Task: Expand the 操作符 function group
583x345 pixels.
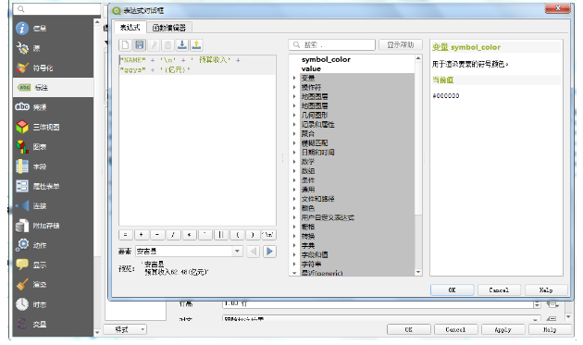Action: [x=294, y=87]
